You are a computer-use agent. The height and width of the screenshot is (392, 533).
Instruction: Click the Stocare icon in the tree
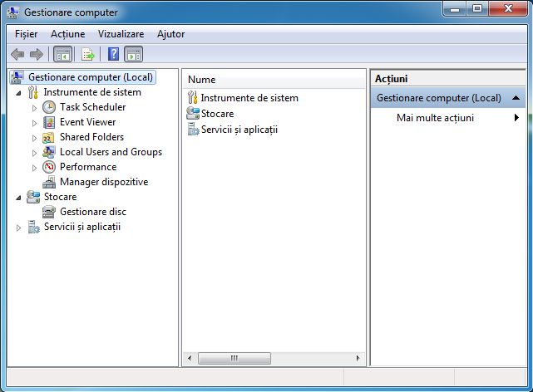pos(33,197)
